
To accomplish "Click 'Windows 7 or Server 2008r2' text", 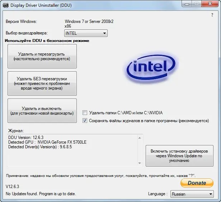I will (89, 21).
